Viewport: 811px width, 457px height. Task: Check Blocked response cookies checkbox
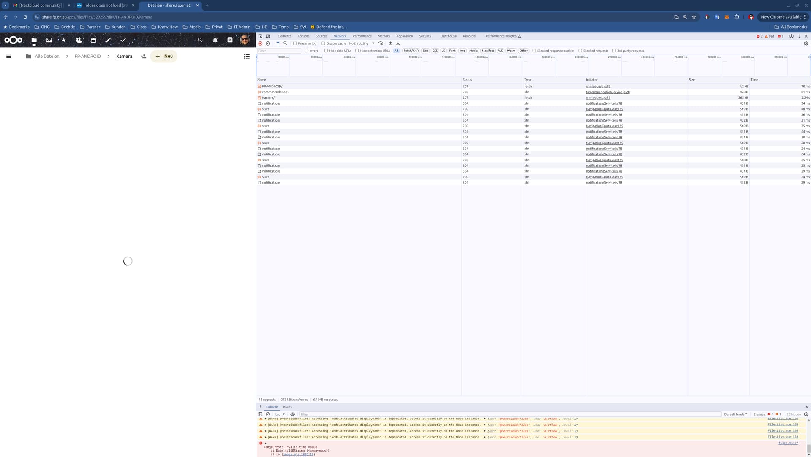[x=534, y=51]
